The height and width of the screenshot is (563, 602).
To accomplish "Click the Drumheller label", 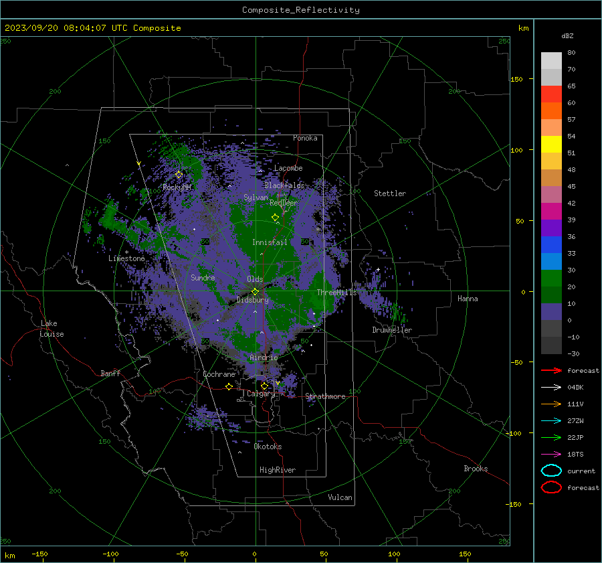I will tap(392, 330).
